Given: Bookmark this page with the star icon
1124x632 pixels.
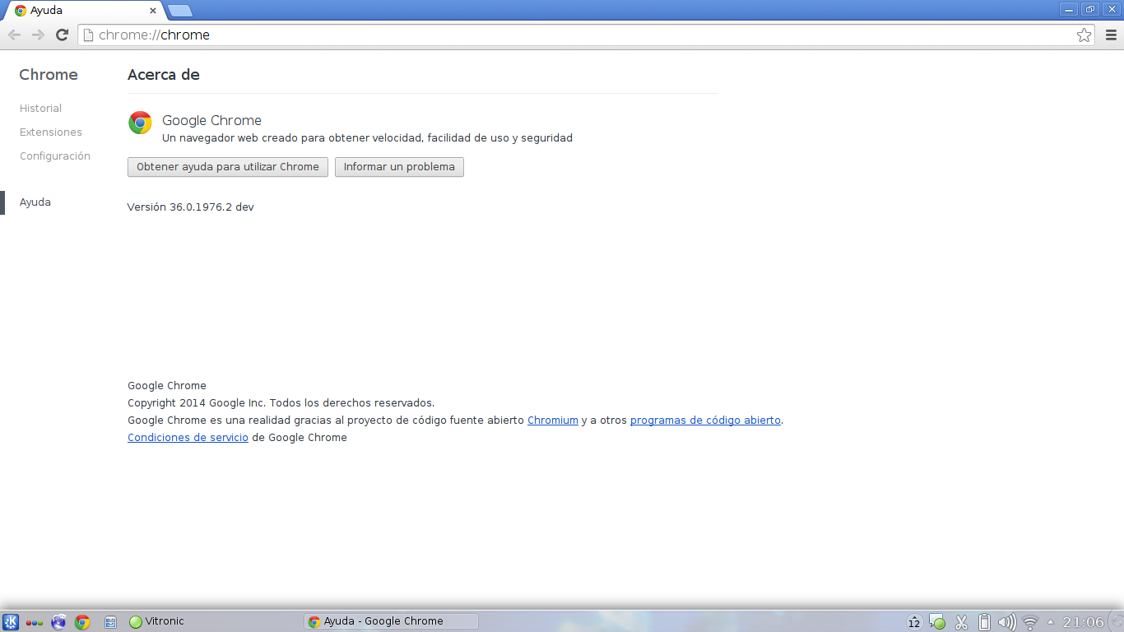Looking at the screenshot, I should pyautogui.click(x=1084, y=35).
